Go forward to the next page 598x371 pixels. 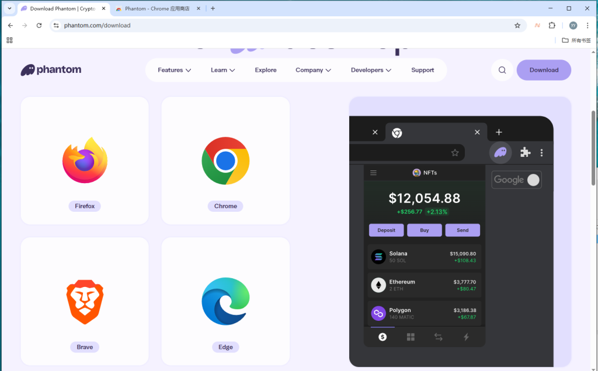(x=25, y=26)
